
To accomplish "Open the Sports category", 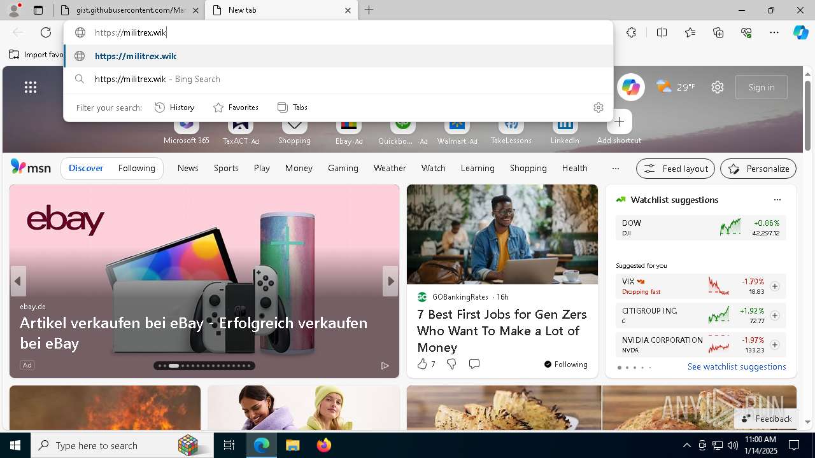I will 226,168.
